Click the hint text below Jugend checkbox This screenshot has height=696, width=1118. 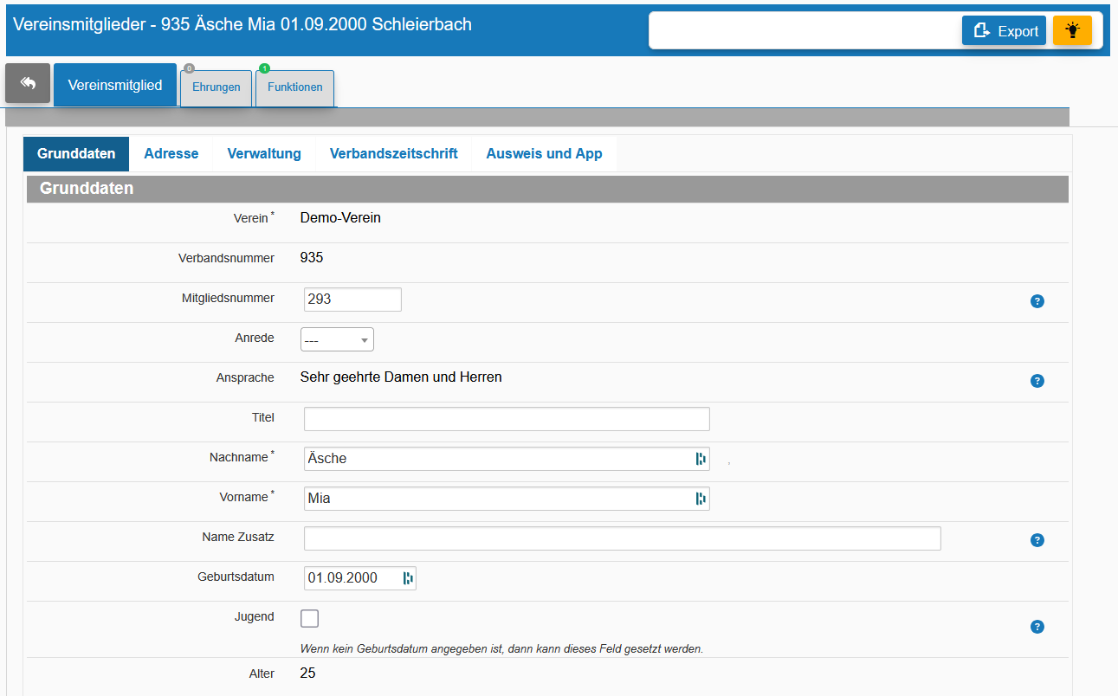[x=501, y=648]
